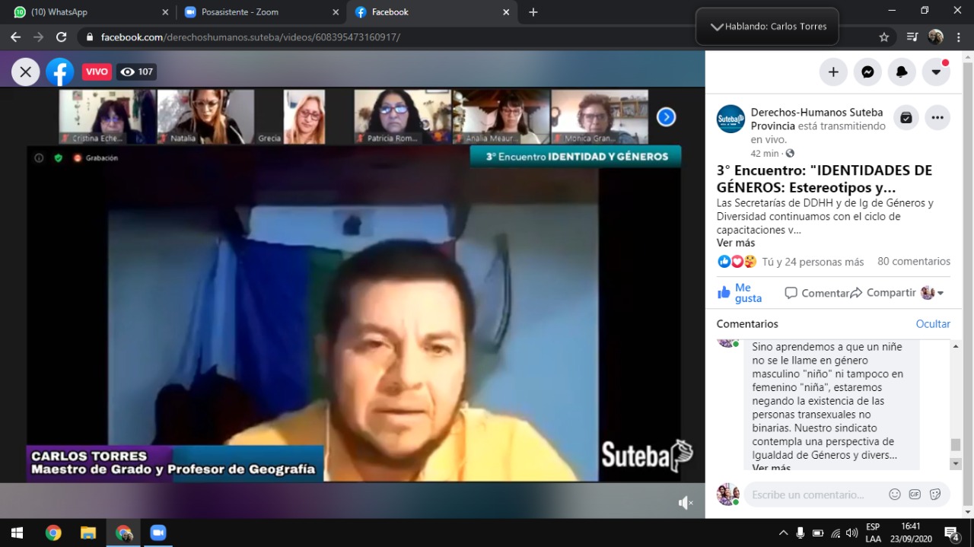Click the Facebook logo on the video overlay

pyautogui.click(x=60, y=72)
